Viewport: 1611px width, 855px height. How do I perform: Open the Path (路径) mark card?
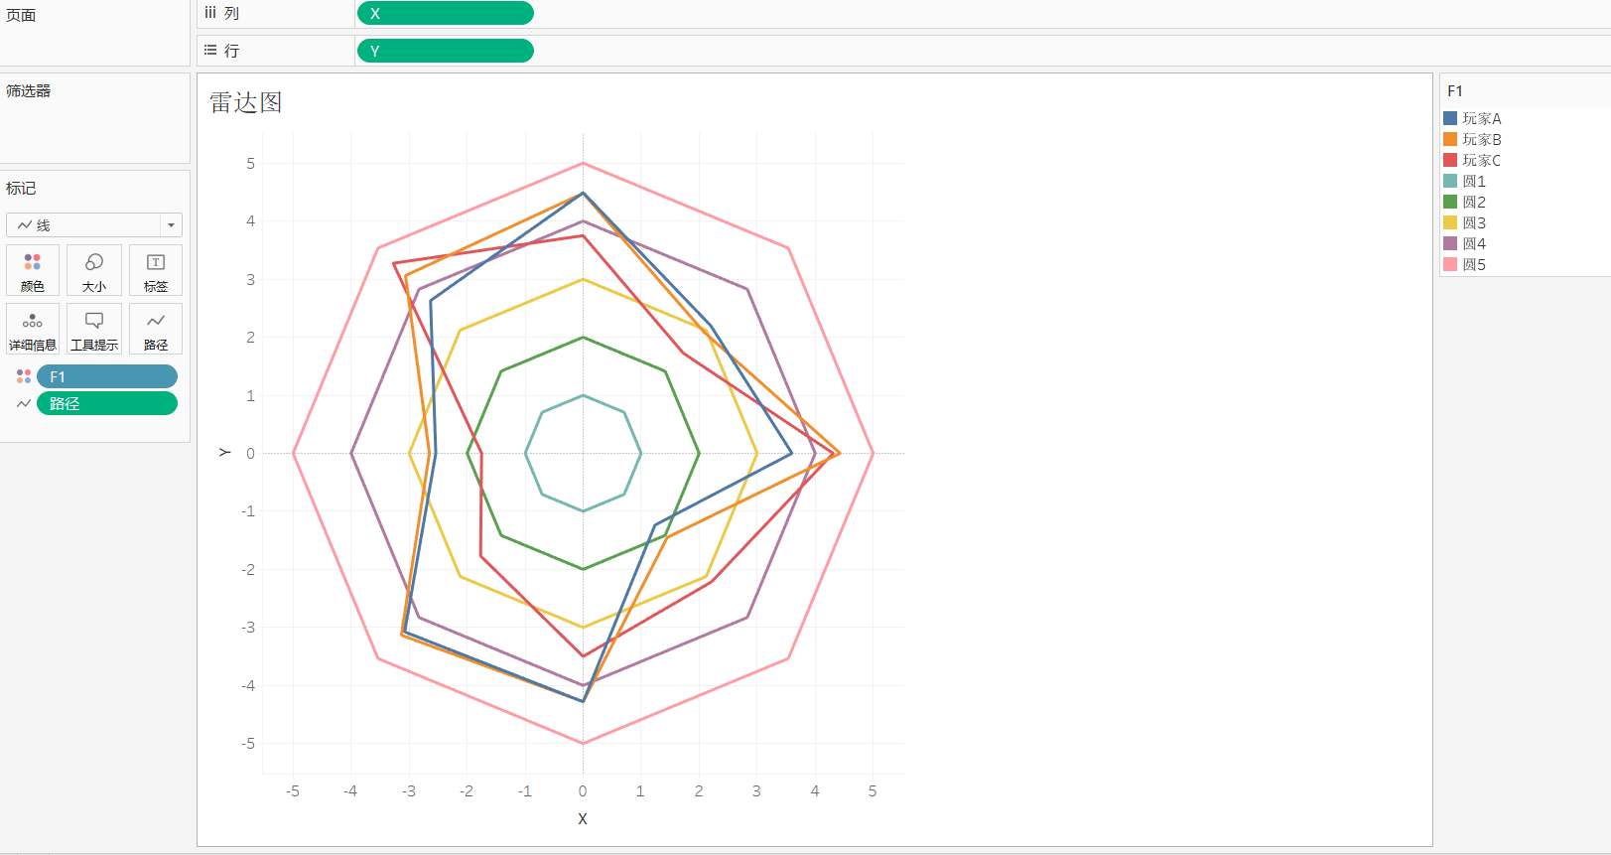click(156, 329)
